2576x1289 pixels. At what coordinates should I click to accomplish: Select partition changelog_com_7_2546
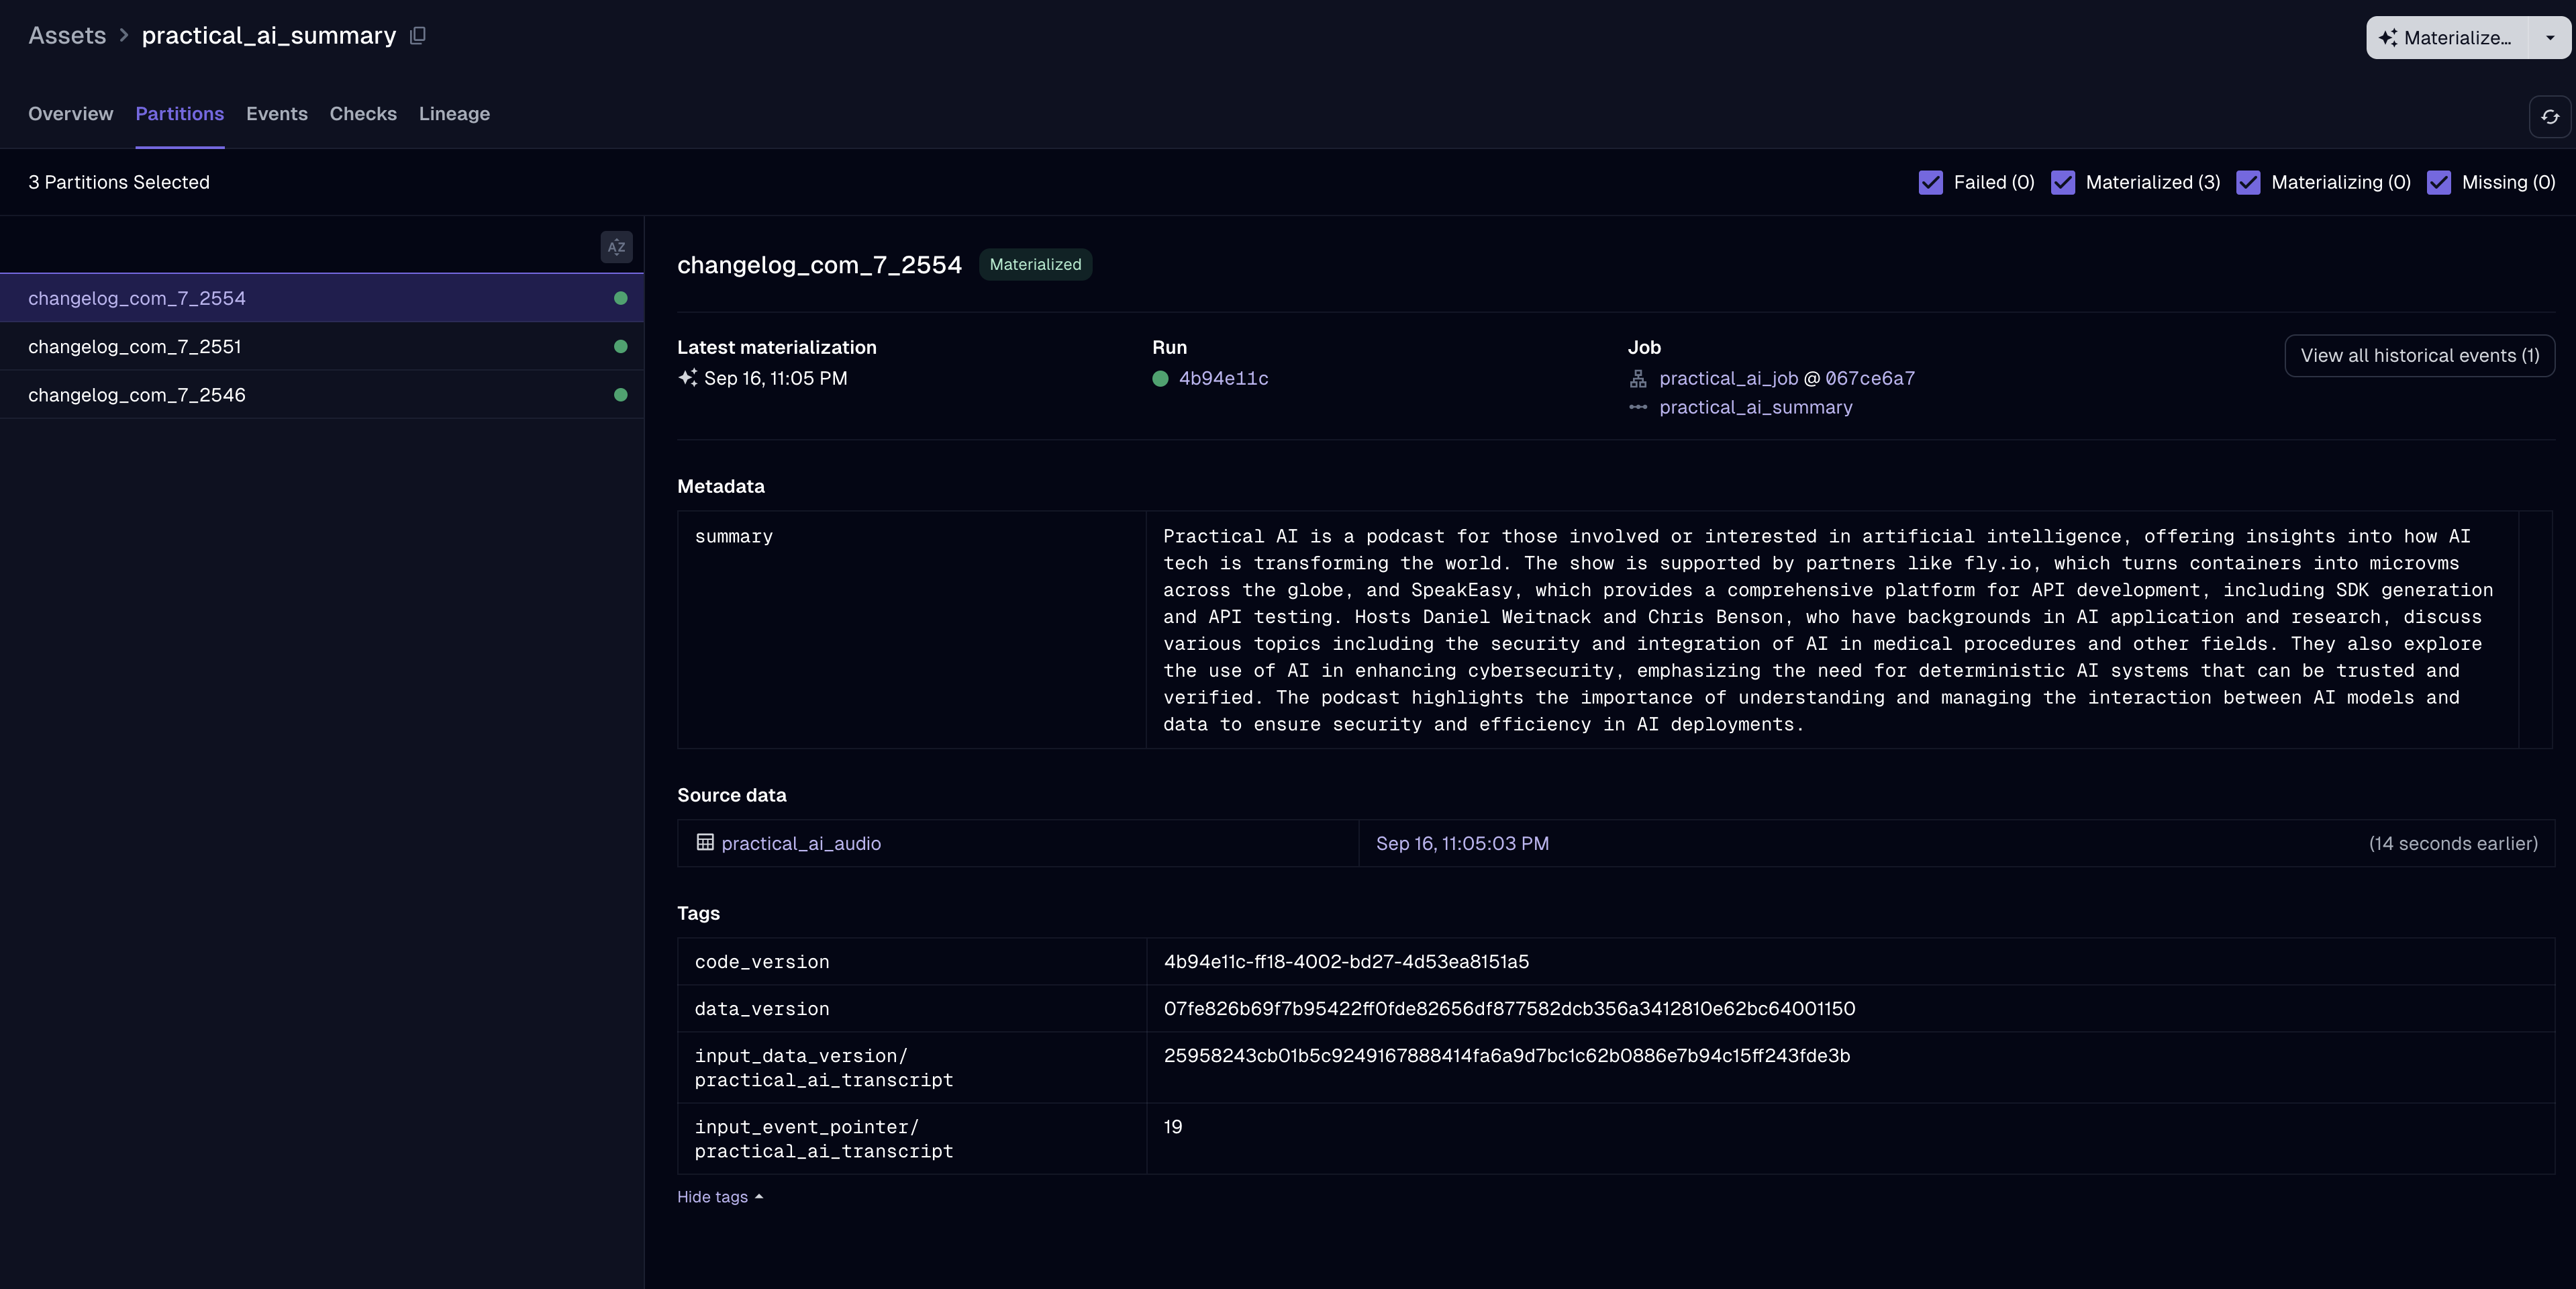tap(321, 395)
